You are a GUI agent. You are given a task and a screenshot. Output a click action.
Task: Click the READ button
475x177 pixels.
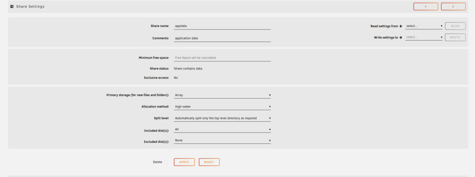456,26
